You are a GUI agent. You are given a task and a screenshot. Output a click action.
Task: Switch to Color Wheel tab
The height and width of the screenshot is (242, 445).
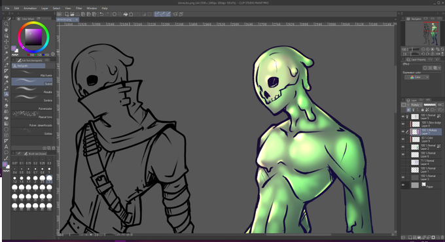coord(26,19)
